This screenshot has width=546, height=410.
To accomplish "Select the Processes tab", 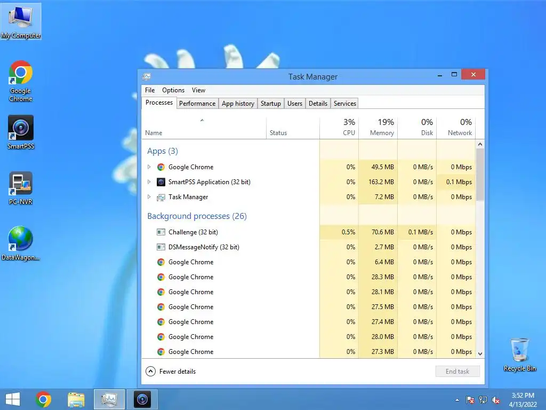I will (159, 102).
